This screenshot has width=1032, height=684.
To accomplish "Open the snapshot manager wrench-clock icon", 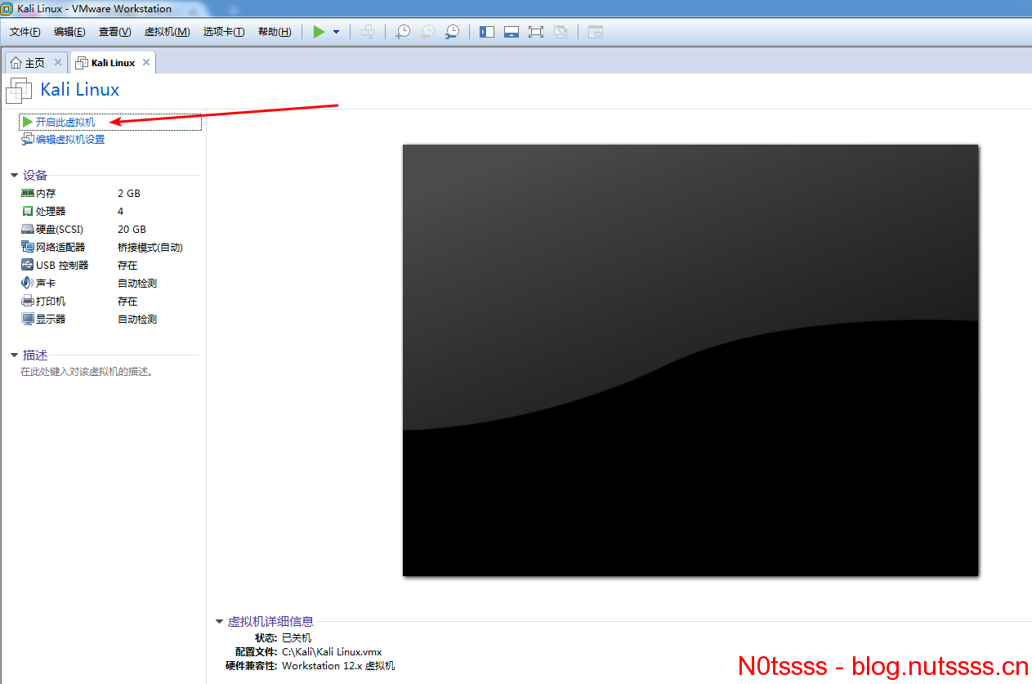I will click(452, 32).
